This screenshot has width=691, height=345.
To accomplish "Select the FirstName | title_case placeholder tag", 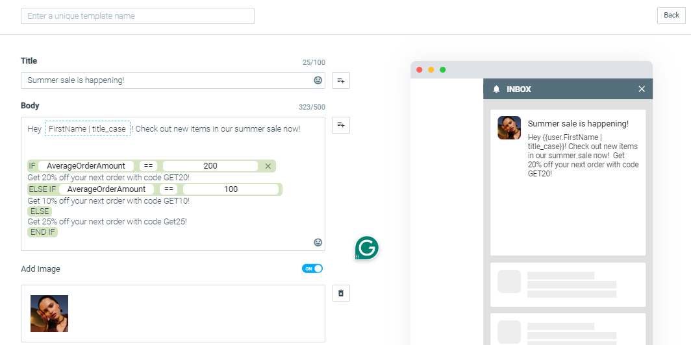I will pos(87,129).
